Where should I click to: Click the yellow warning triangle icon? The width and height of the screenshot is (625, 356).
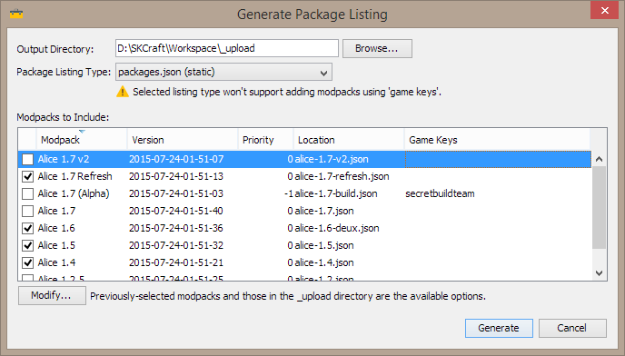point(123,92)
